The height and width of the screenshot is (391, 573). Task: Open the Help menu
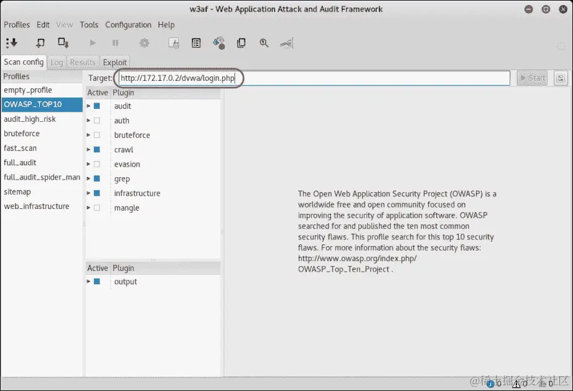pyautogui.click(x=166, y=25)
